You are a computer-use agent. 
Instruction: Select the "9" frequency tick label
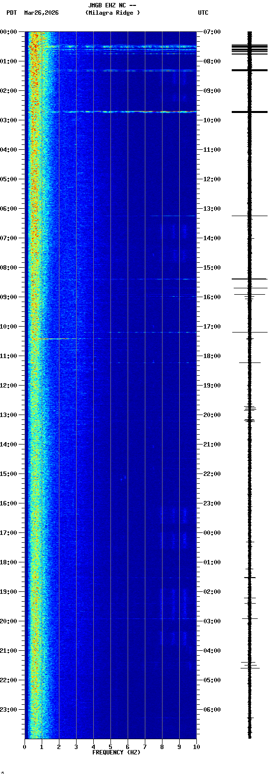pyautogui.click(x=179, y=747)
